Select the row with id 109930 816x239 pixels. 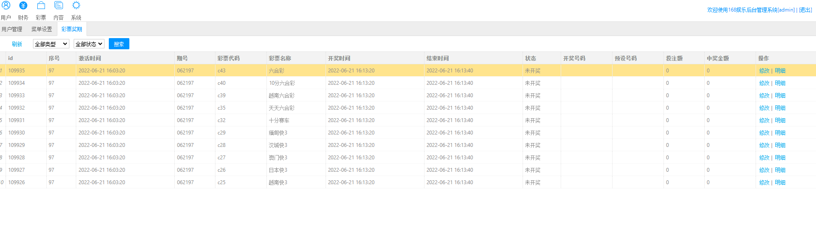pyautogui.click(x=17, y=133)
